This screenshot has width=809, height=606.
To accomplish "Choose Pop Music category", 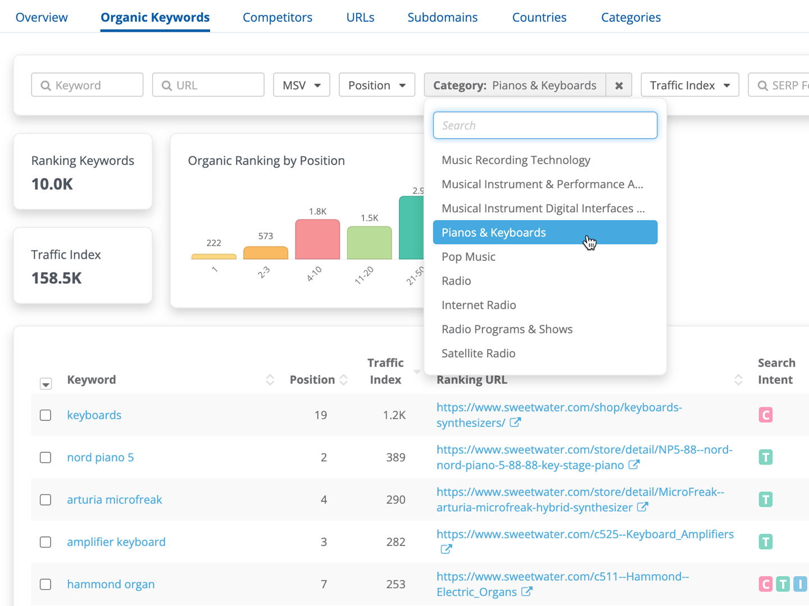I will click(x=545, y=256).
